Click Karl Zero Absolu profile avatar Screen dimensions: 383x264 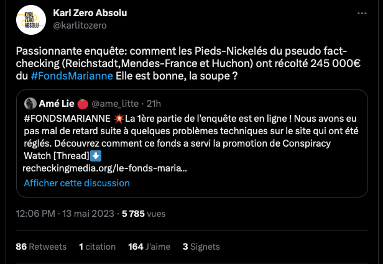point(30,19)
